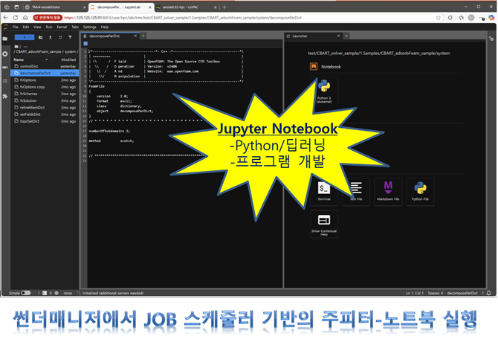The width and height of the screenshot is (498, 339).
Task: Reload the browser page
Action: 16,18
